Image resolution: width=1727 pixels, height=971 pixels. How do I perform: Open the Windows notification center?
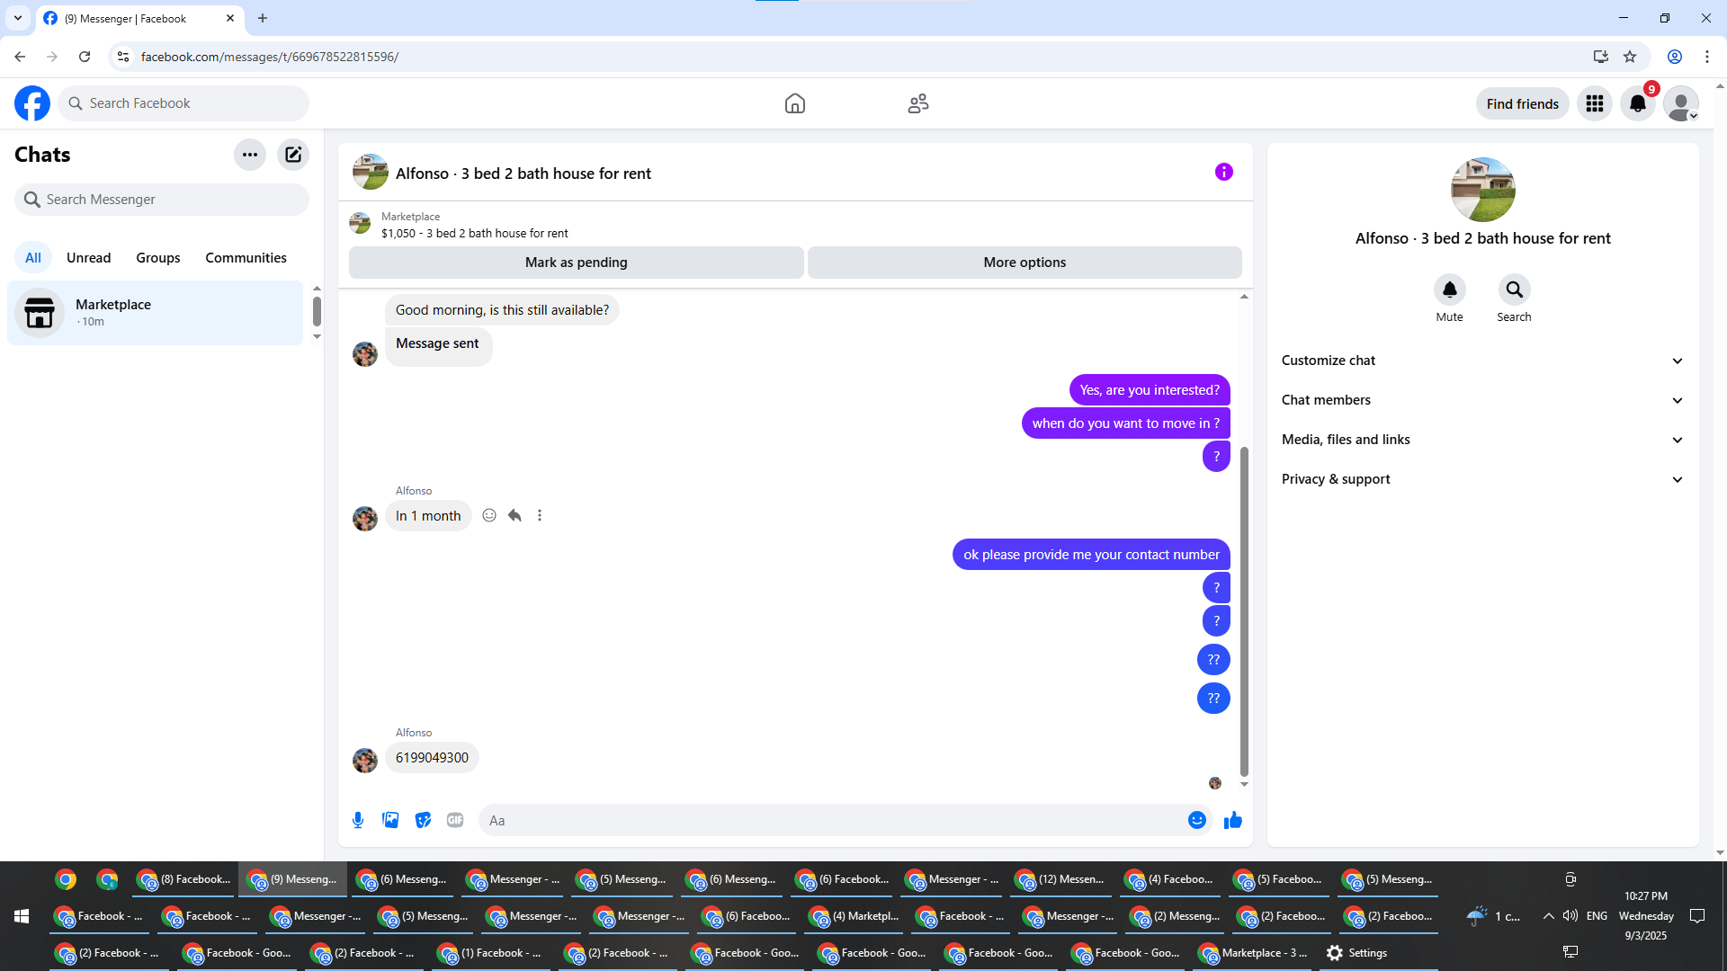coord(1697,916)
